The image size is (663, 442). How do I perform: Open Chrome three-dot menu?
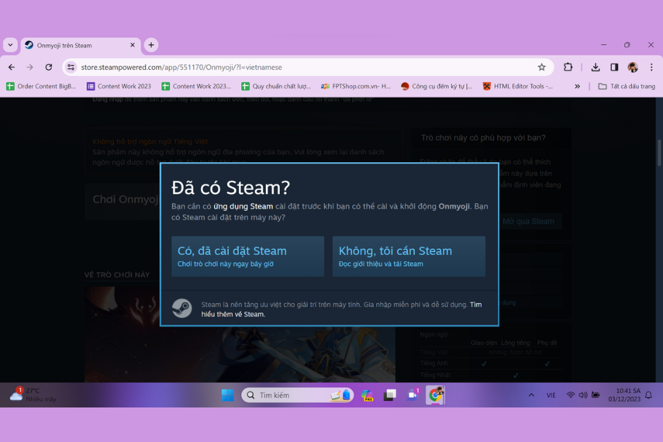click(651, 67)
